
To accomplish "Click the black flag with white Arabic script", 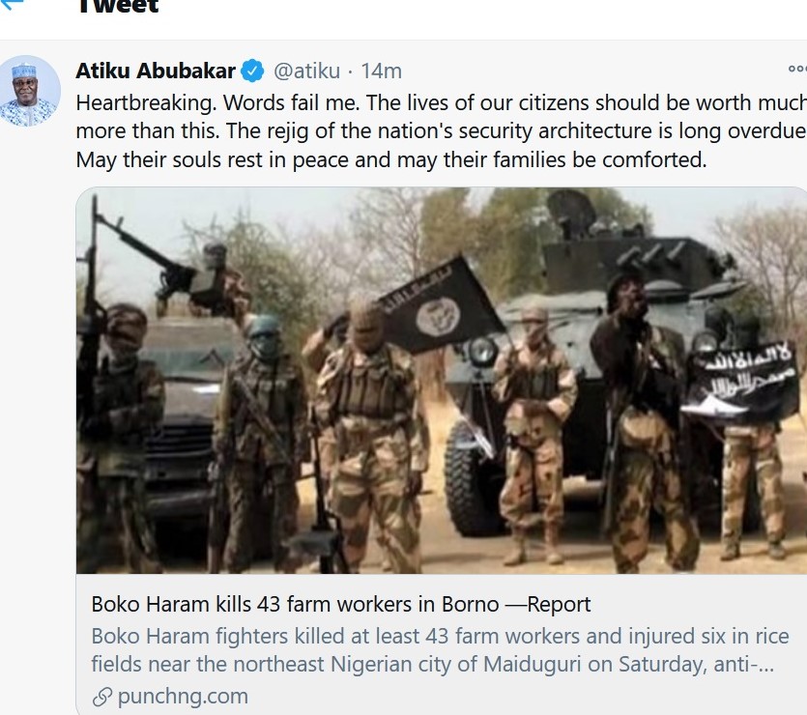I will tap(742, 382).
